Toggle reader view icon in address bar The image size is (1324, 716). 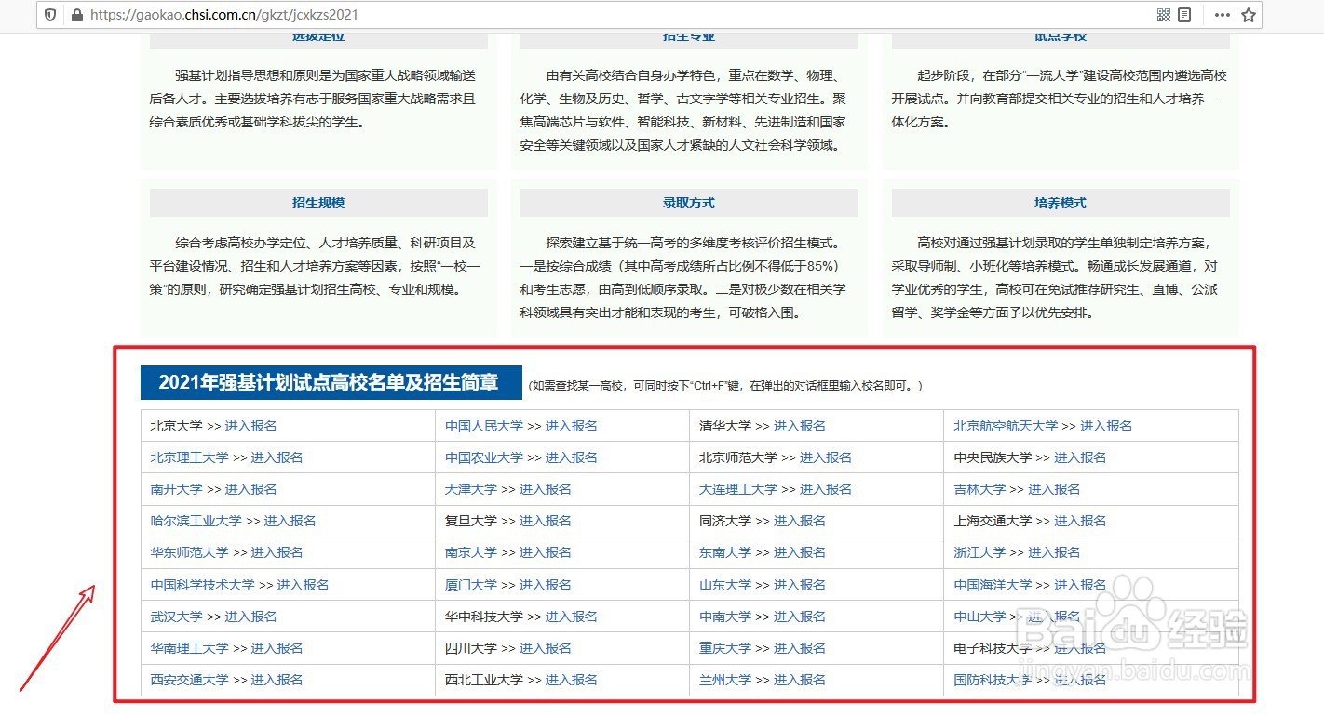coord(1184,15)
